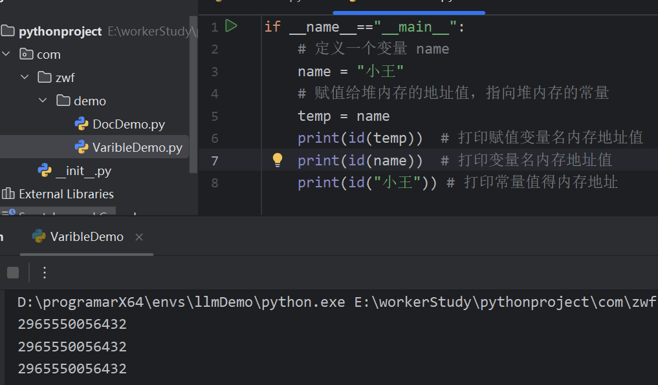
Task: Click the comment 定义一个变量 name
Action: [373, 48]
